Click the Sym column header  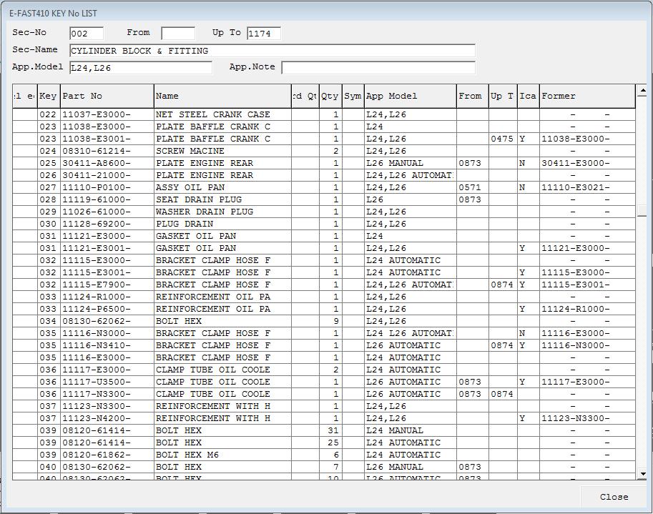pyautogui.click(x=353, y=96)
